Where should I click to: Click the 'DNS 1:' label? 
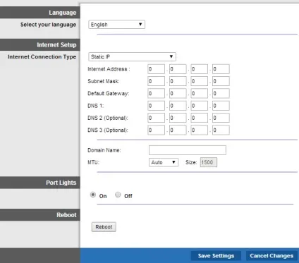(x=95, y=106)
